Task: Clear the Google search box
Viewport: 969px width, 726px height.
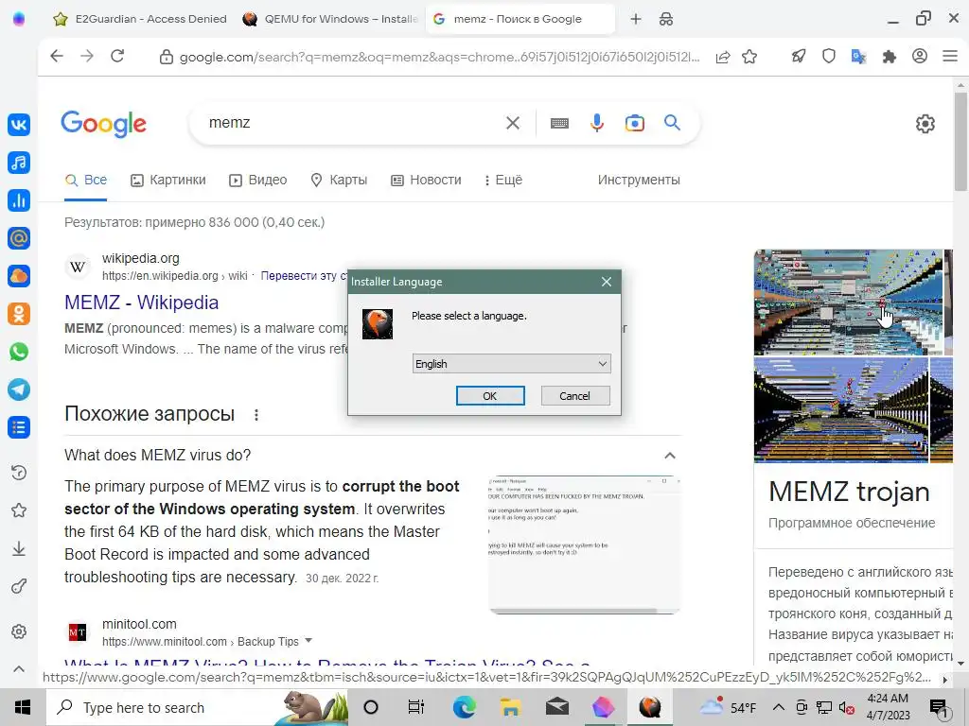Action: point(513,123)
